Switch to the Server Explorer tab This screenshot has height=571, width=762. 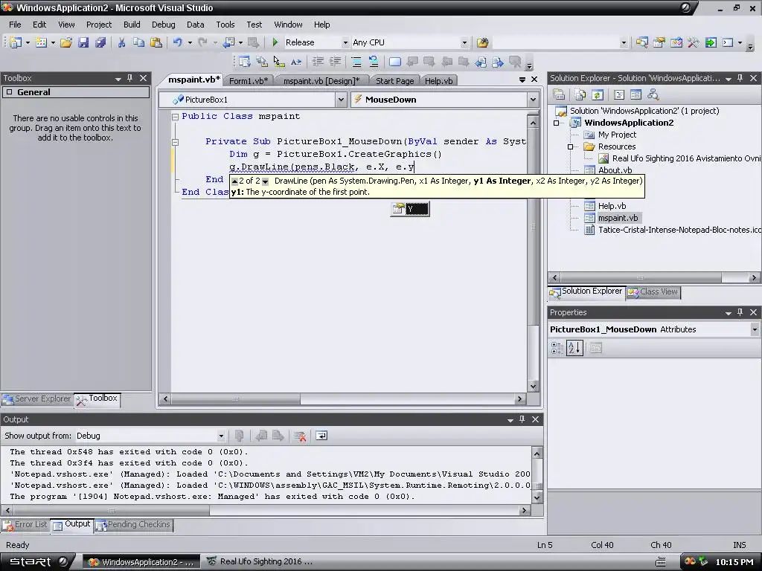point(37,399)
